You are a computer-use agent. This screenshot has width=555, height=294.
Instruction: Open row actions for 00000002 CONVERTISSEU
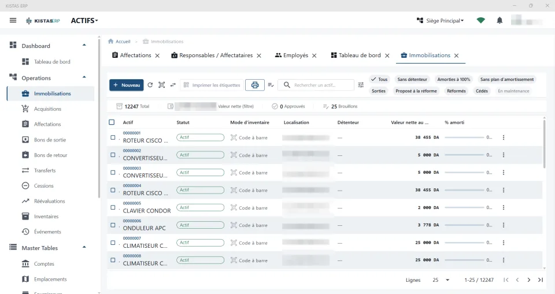point(504,155)
